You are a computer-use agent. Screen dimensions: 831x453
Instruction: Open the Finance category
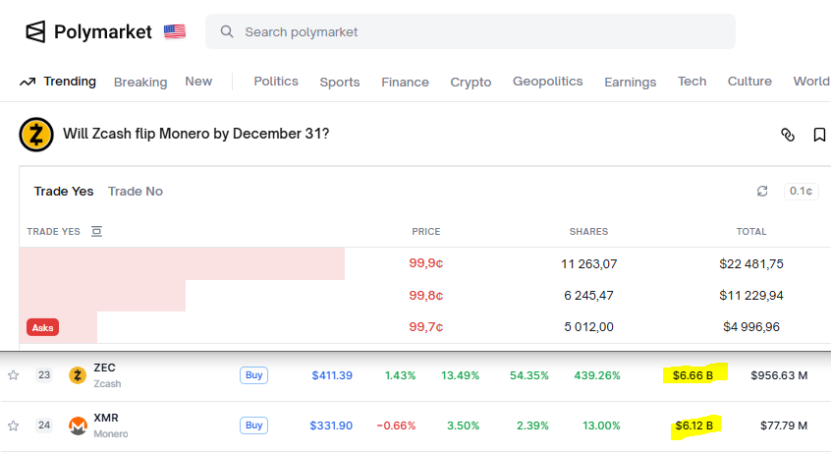405,83
